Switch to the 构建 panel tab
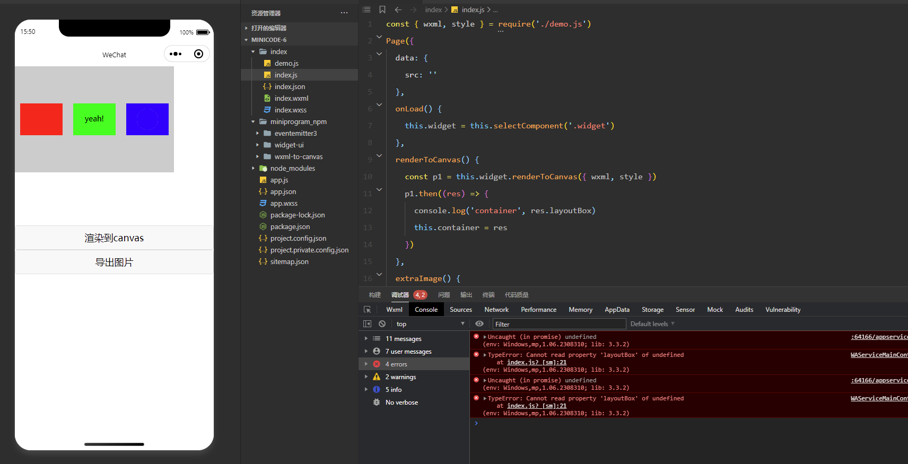Screen dimensions: 908x464 [x=375, y=295]
